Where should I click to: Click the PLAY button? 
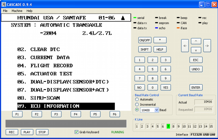[x=27, y=132]
